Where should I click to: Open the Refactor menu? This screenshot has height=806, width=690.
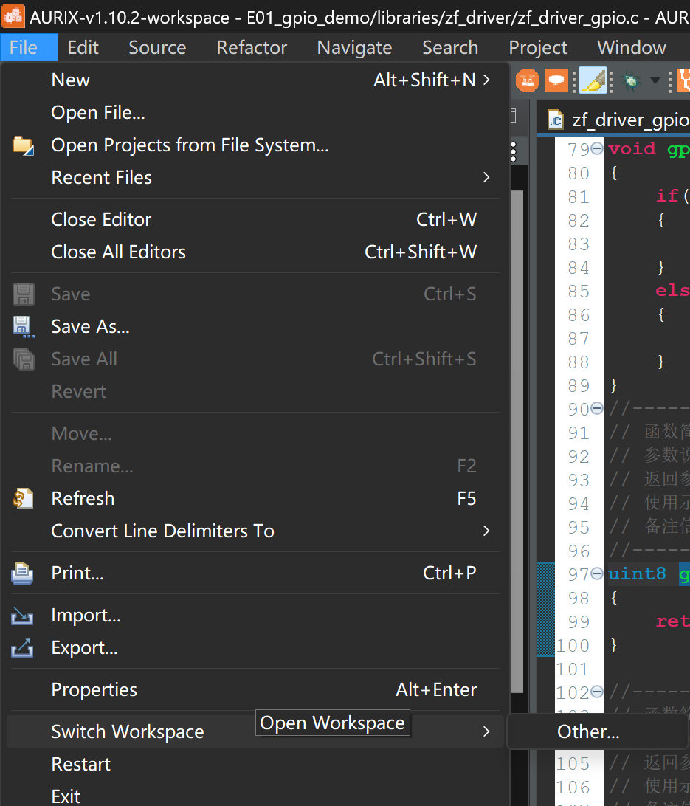pos(252,47)
